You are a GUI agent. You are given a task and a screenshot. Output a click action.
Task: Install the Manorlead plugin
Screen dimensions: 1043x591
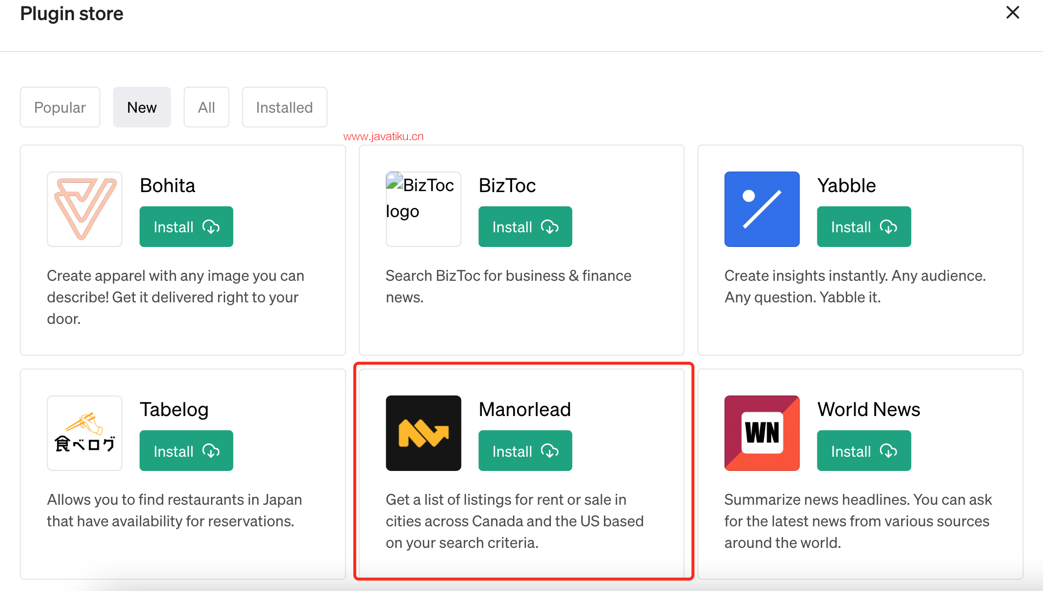point(525,451)
